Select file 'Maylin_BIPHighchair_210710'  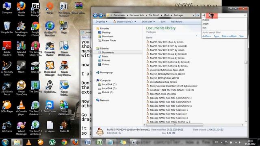click(165, 78)
